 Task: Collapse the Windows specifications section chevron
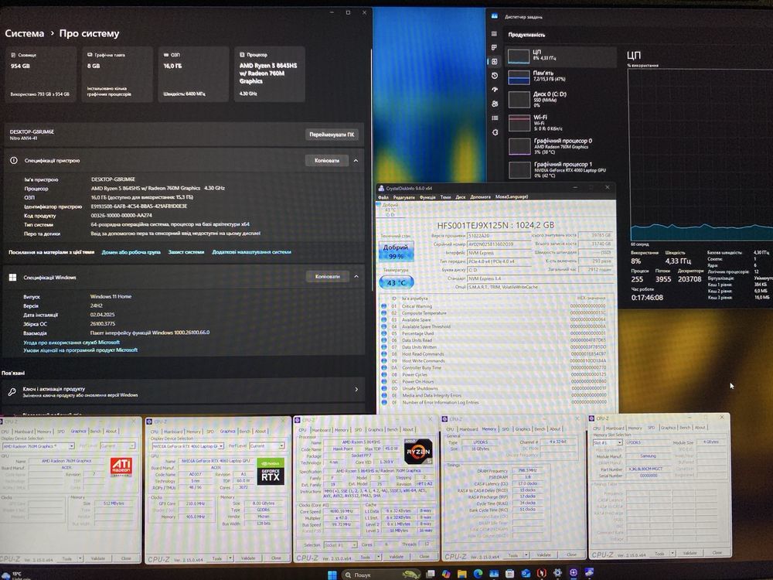coord(356,277)
